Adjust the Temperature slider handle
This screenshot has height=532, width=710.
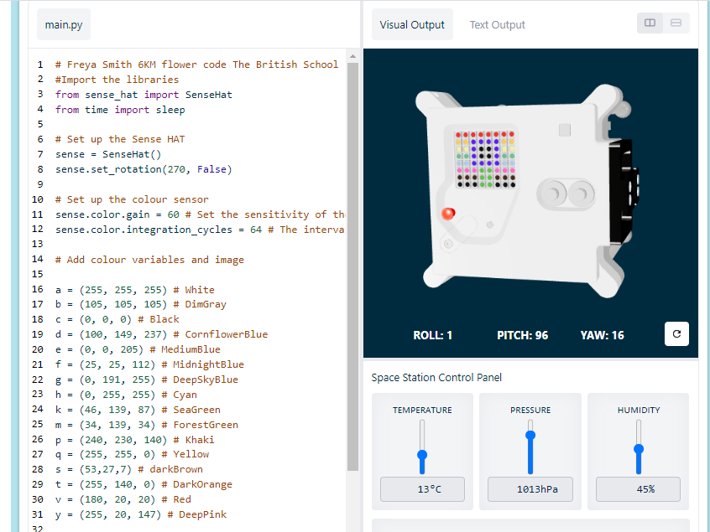[422, 455]
